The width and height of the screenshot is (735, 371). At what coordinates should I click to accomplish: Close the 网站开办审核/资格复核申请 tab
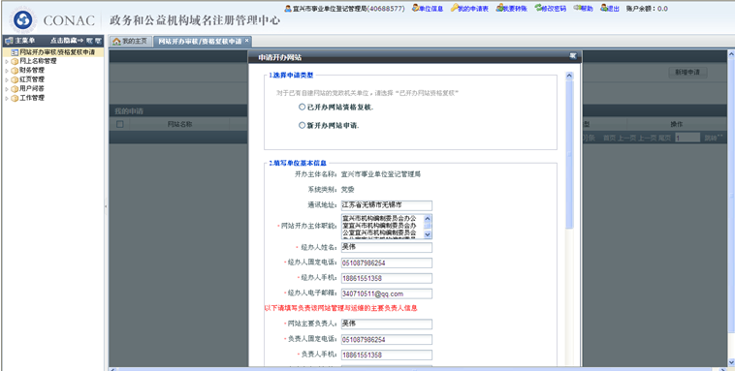pos(247,41)
